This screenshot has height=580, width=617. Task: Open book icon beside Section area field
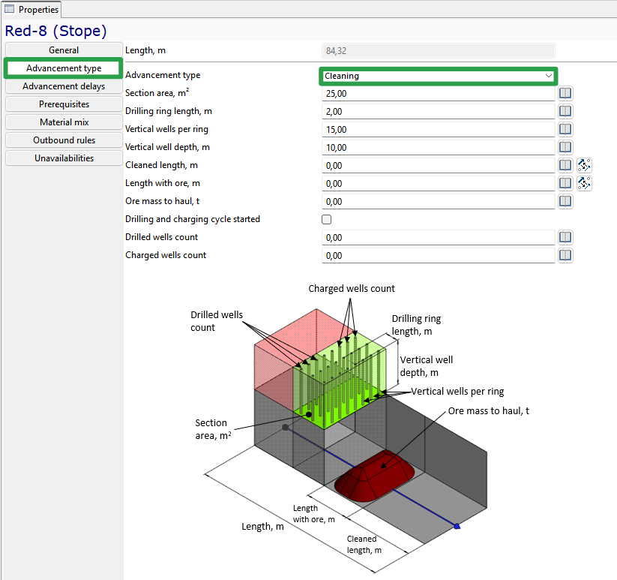[x=565, y=93]
